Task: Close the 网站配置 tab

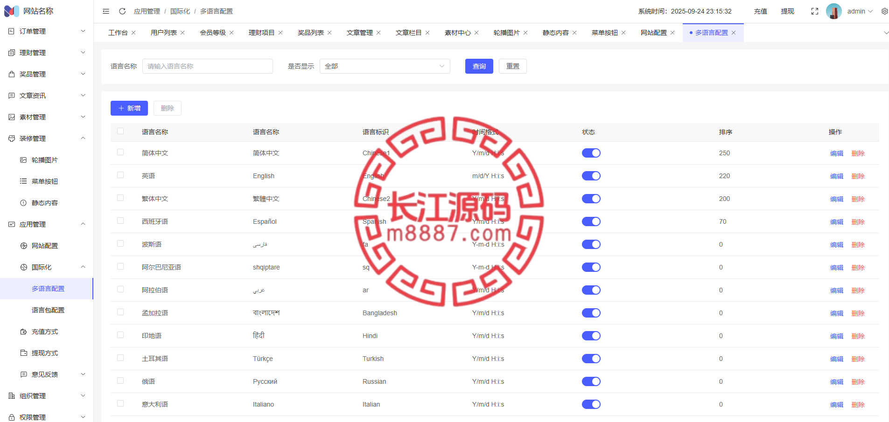Action: click(672, 33)
